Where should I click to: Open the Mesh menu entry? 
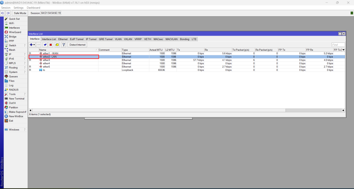point(12,50)
